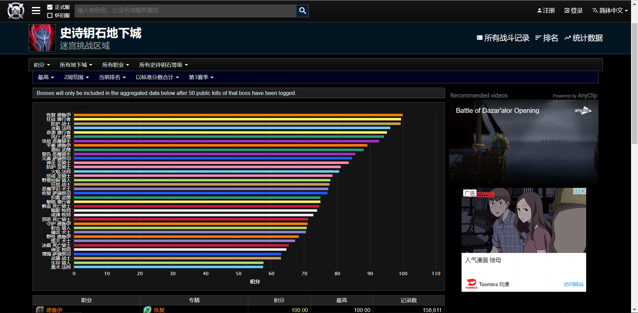Click the Druid class icon in table
The height and width of the screenshot is (313, 638).
pyautogui.click(x=40, y=310)
